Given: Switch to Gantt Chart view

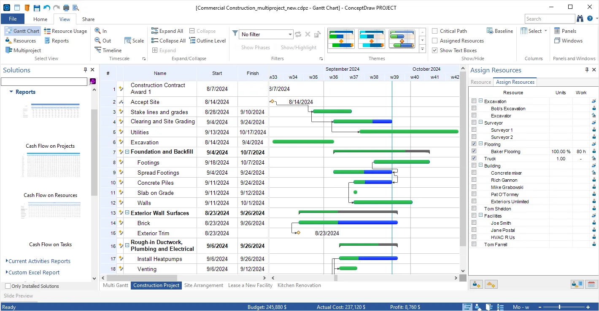Looking at the screenshot, I should pyautogui.click(x=22, y=31).
